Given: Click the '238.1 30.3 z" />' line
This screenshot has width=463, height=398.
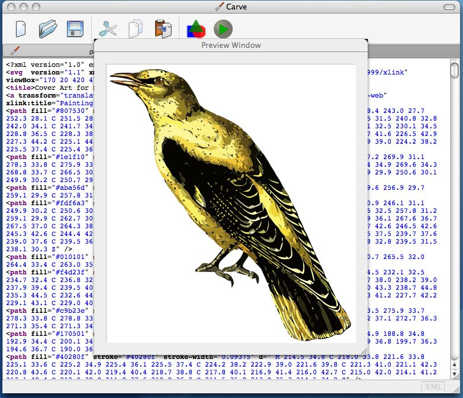Looking at the screenshot, I should click(x=39, y=249).
